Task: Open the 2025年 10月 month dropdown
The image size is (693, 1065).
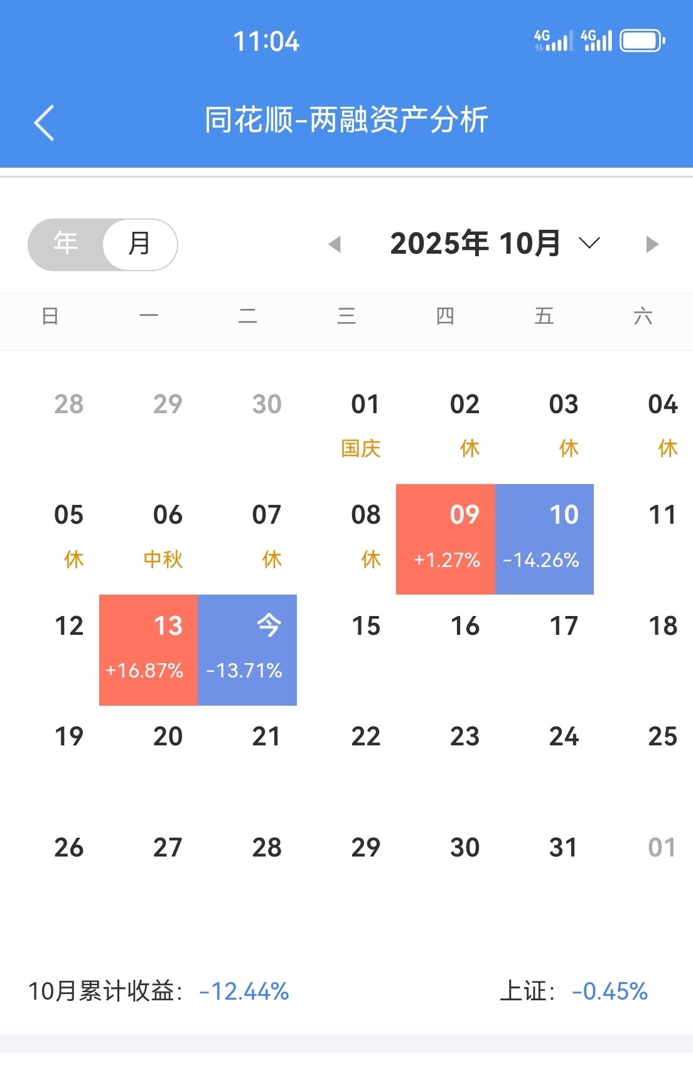Action: click(x=475, y=244)
